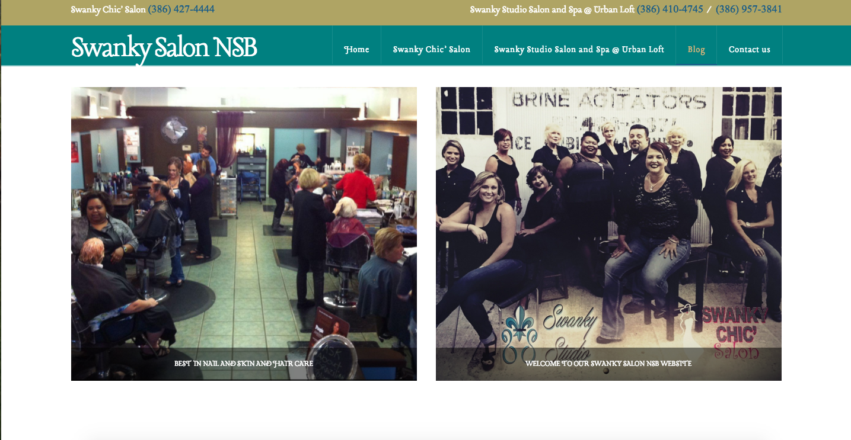Open the salon interior photo
Screen dimensions: 851x440
tap(244, 233)
